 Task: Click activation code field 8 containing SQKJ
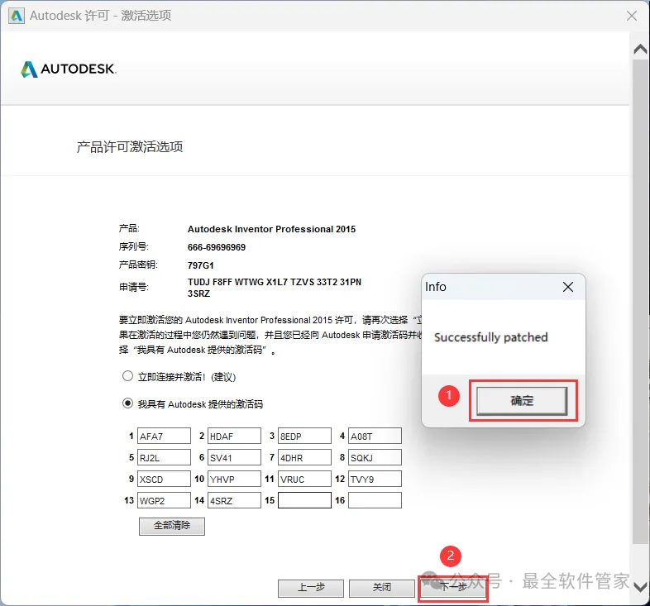coord(375,458)
